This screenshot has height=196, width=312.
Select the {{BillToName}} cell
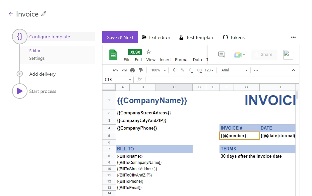pos(130,156)
